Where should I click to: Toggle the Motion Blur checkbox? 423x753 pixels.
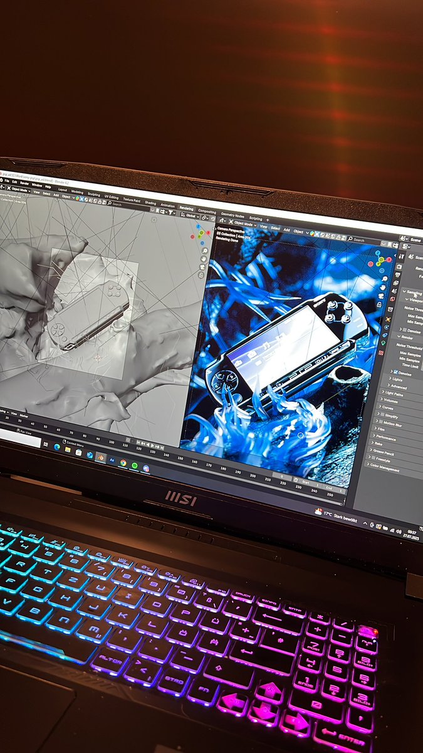click(x=381, y=422)
